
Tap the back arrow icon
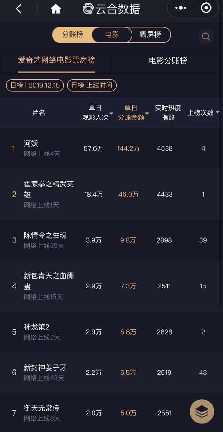point(19,9)
